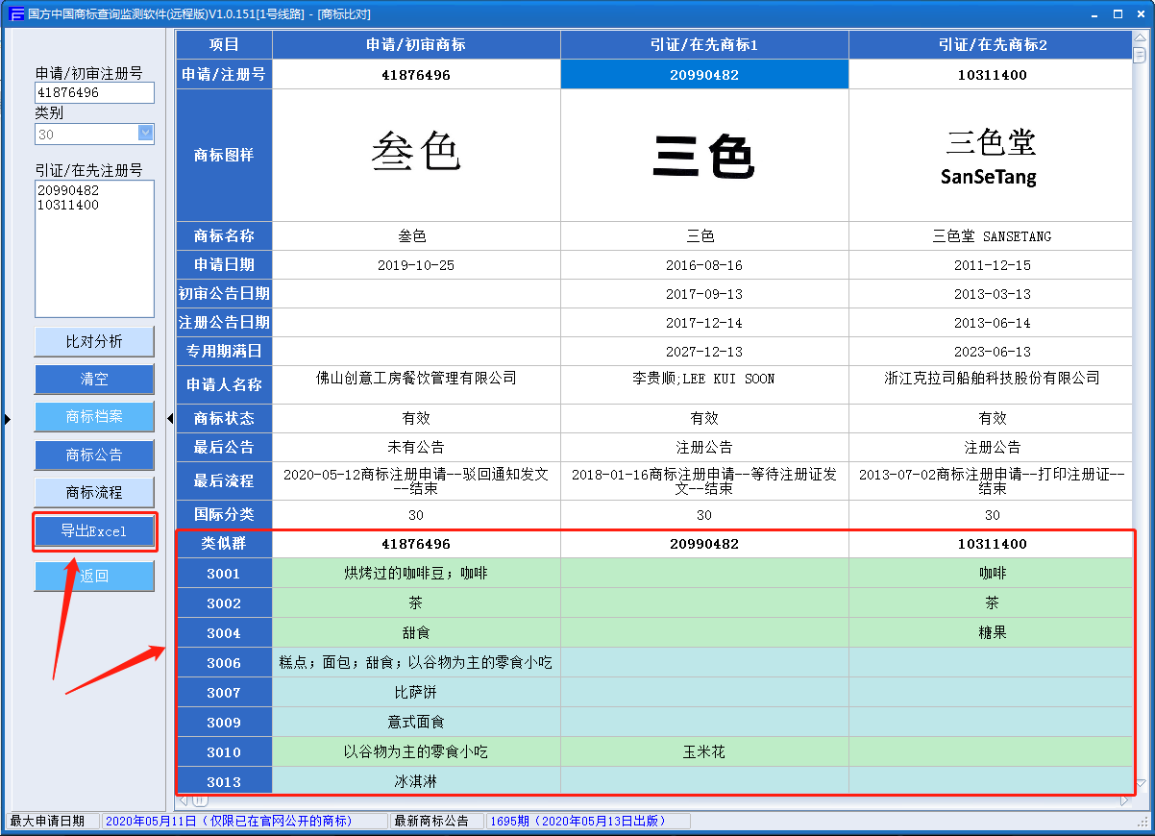Select the 烘烤过的咖啡豆；咖啡 cell
This screenshot has height=836, width=1155.
click(x=416, y=574)
